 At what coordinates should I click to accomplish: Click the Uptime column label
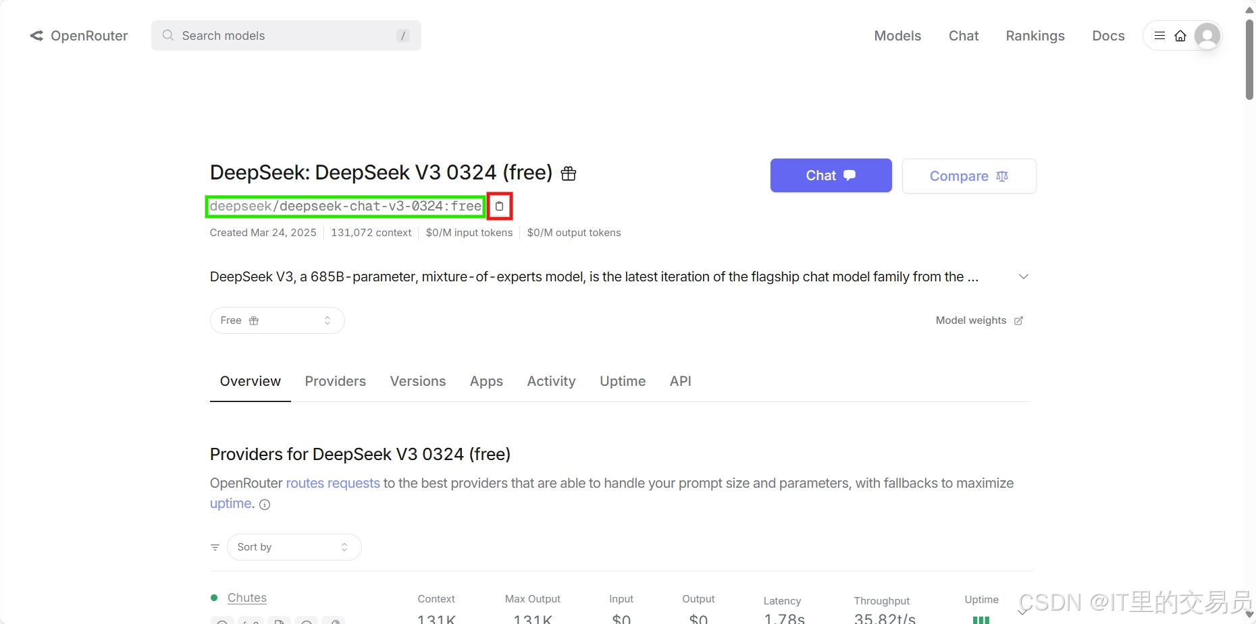tap(982, 600)
